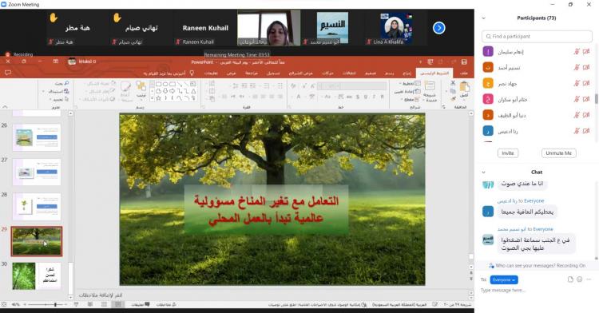This screenshot has width=599, height=313.
Task: Click the Find search icon in ribbon
Action: tap(66, 83)
